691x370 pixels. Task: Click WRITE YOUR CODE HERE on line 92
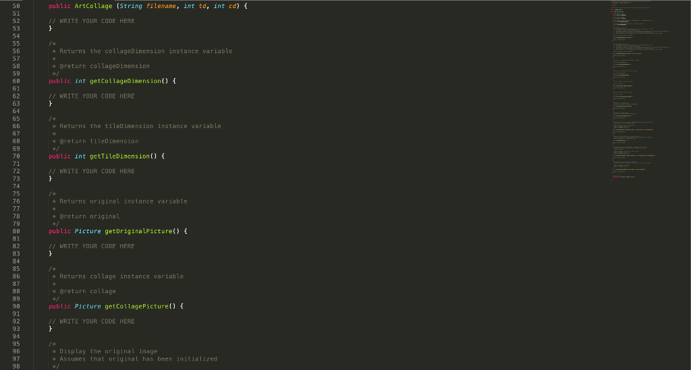[x=92, y=321]
